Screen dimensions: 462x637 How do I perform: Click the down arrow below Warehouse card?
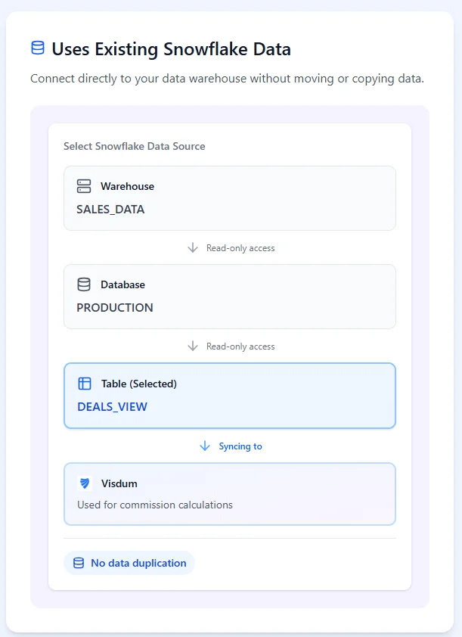coord(193,248)
